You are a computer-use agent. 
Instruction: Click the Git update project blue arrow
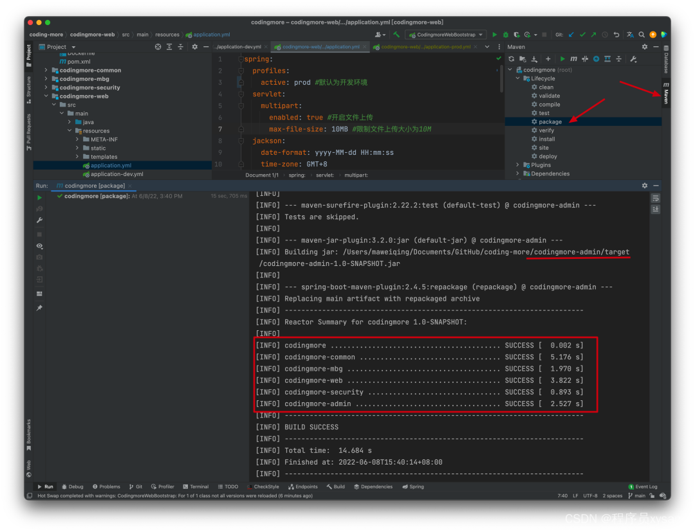571,35
